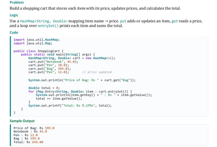This screenshot has height=147, width=217.
Task: Click the 'public static void main' line
Action: (58, 55)
